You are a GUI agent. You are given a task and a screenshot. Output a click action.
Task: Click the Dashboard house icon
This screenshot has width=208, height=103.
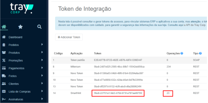click(4, 37)
